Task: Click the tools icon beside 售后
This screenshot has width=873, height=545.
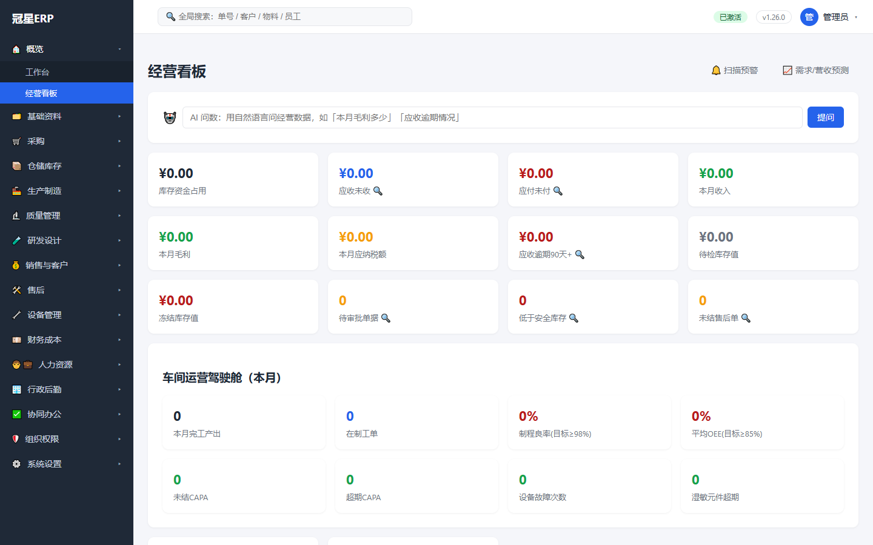Action: point(16,290)
